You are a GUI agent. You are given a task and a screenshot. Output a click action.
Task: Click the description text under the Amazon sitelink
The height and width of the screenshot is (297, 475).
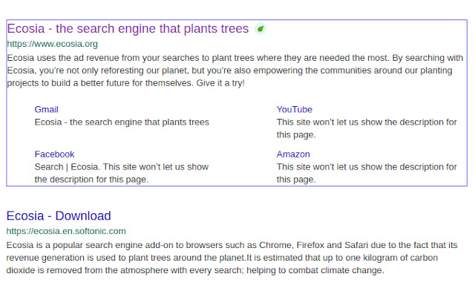(x=367, y=173)
